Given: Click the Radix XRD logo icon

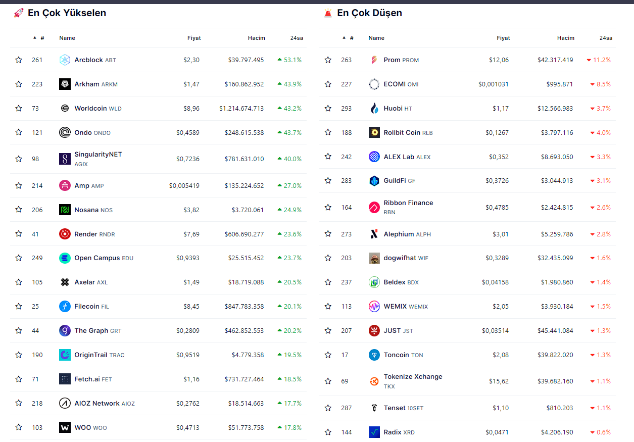Looking at the screenshot, I should point(374,432).
